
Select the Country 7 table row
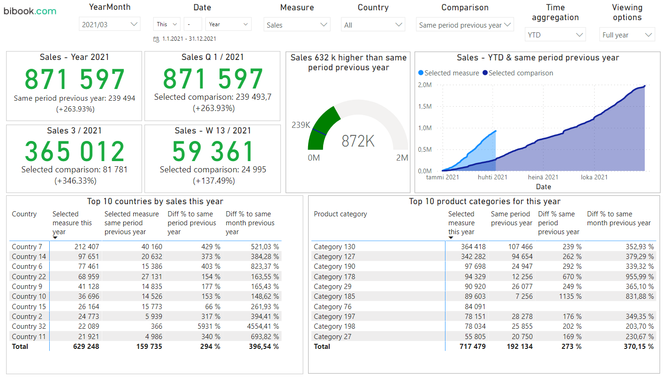27,247
